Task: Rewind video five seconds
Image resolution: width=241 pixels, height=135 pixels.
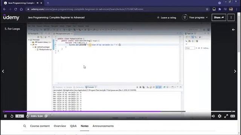Action: (12, 116)
